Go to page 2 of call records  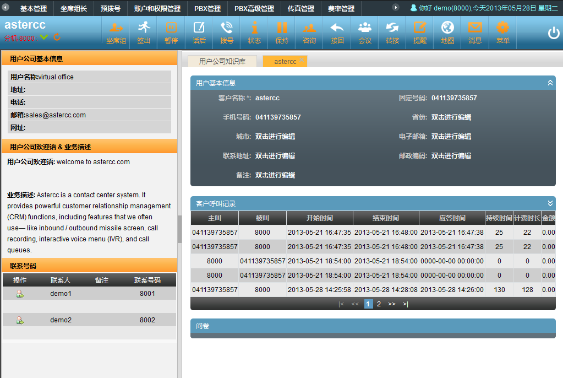click(x=379, y=304)
